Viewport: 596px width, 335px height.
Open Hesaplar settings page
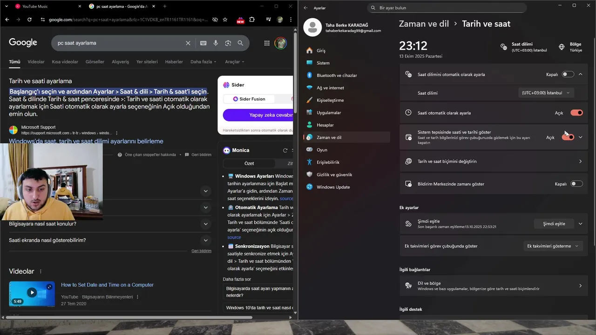pos(347,125)
